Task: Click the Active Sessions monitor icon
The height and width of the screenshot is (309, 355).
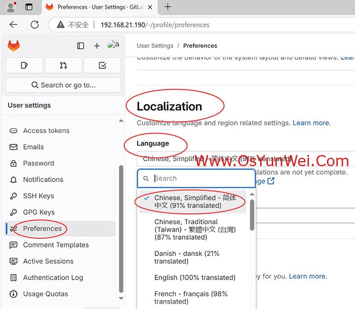Action: point(13,261)
